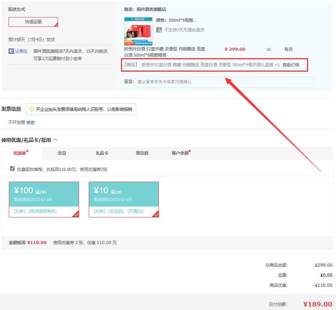
Task: Click the 不开发票 text
Action: [x=17, y=122]
